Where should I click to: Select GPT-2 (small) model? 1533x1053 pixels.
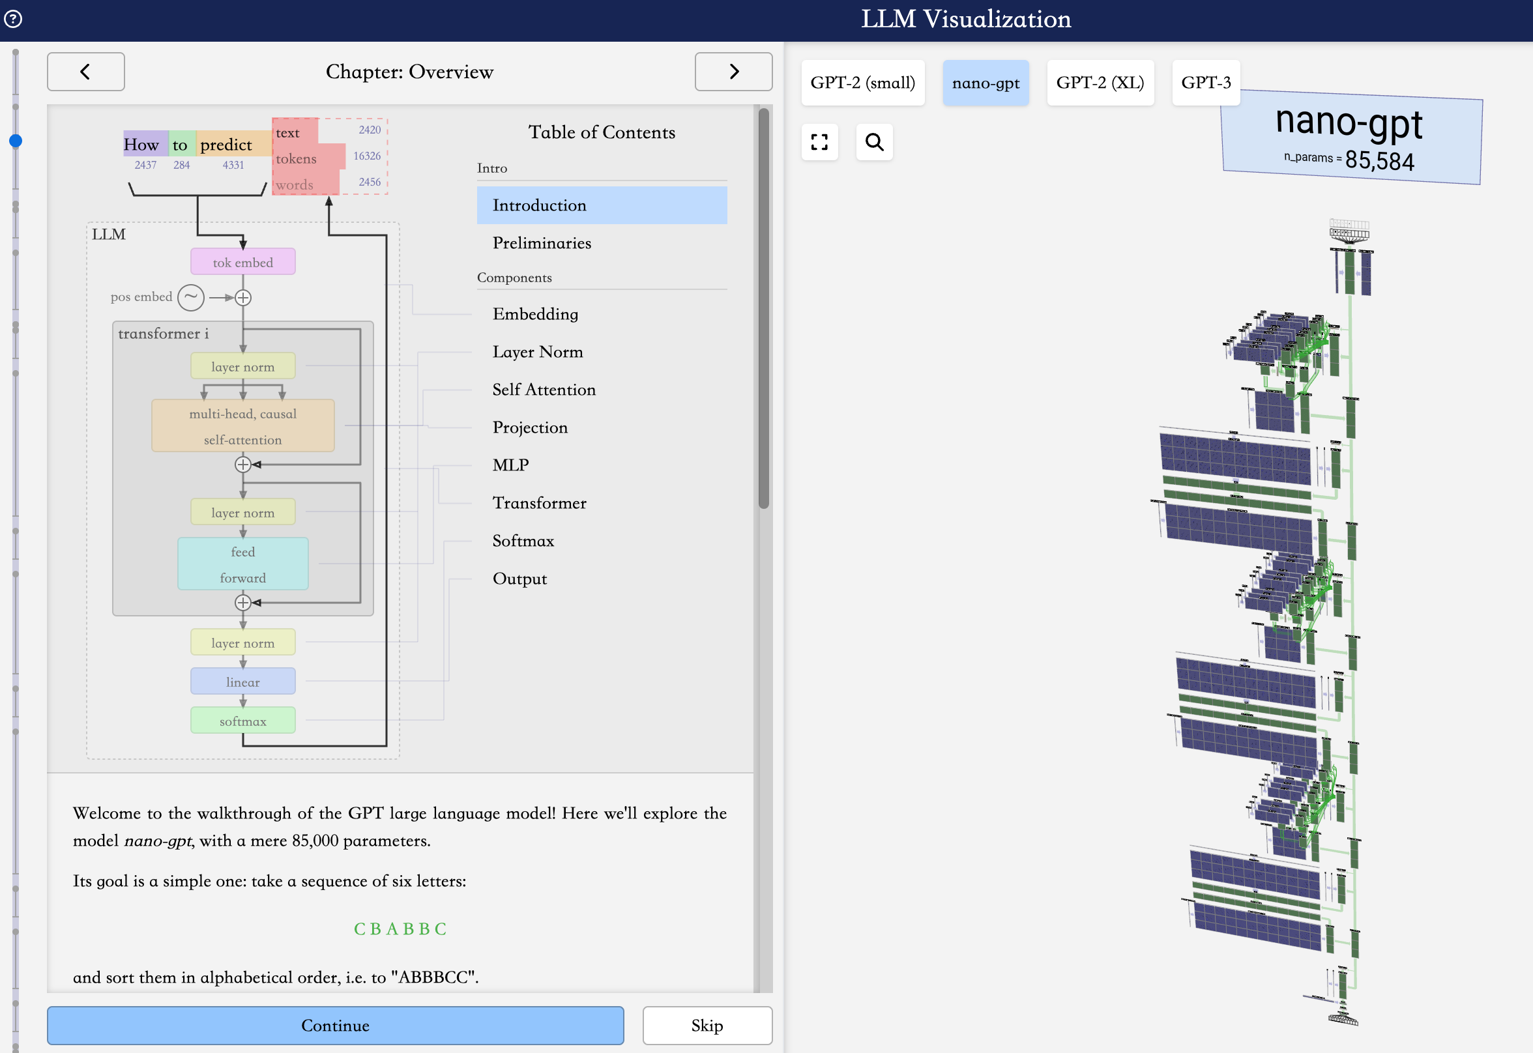[x=862, y=83]
